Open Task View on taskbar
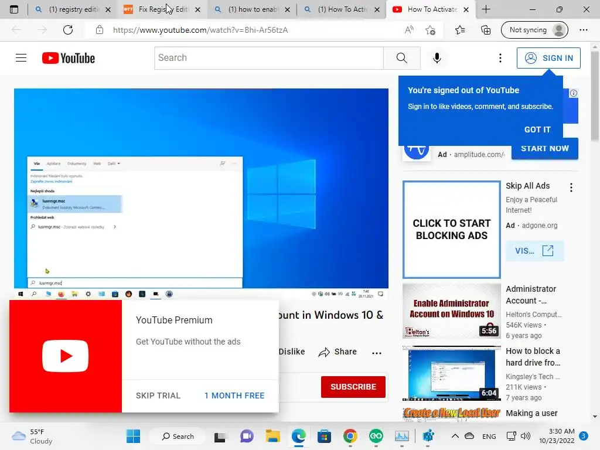 (x=220, y=436)
